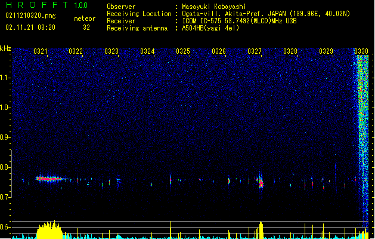Image resolution: width=375 pixels, height=239 pixels.
Task: Click the 0.6 kHz axis tick label
Action: coord(5,227)
